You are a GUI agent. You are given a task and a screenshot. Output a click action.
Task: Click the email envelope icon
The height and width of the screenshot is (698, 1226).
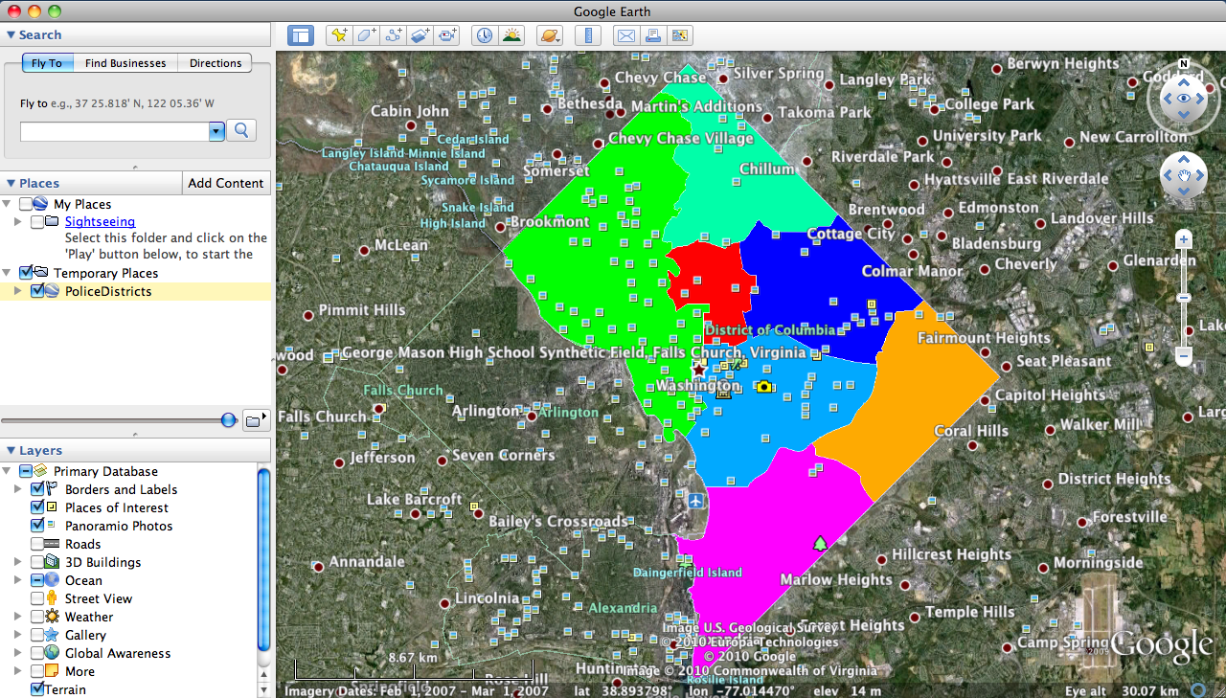click(x=625, y=35)
